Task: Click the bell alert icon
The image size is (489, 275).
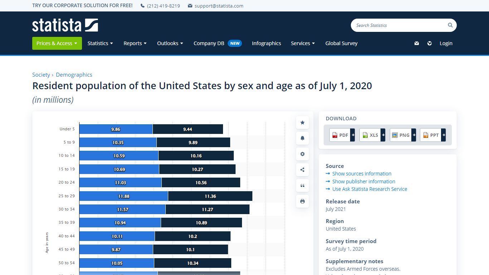Action: point(302,138)
